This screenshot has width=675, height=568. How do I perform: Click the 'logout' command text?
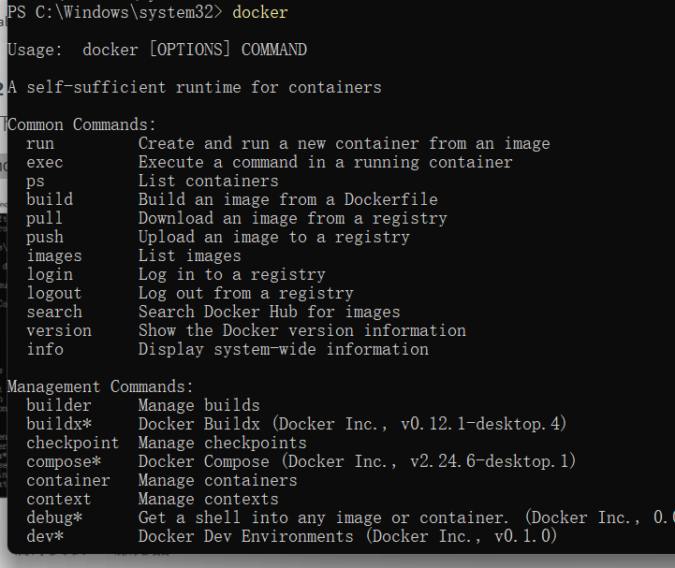point(54,294)
